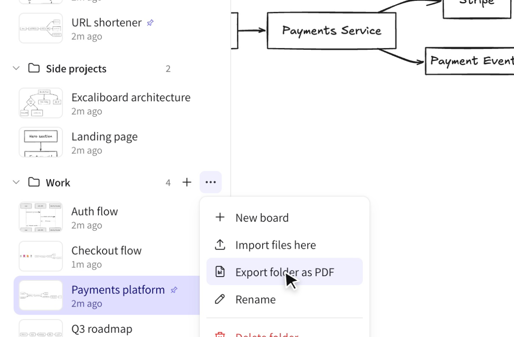Click the Work folder label
The height and width of the screenshot is (337, 514).
[x=58, y=183]
